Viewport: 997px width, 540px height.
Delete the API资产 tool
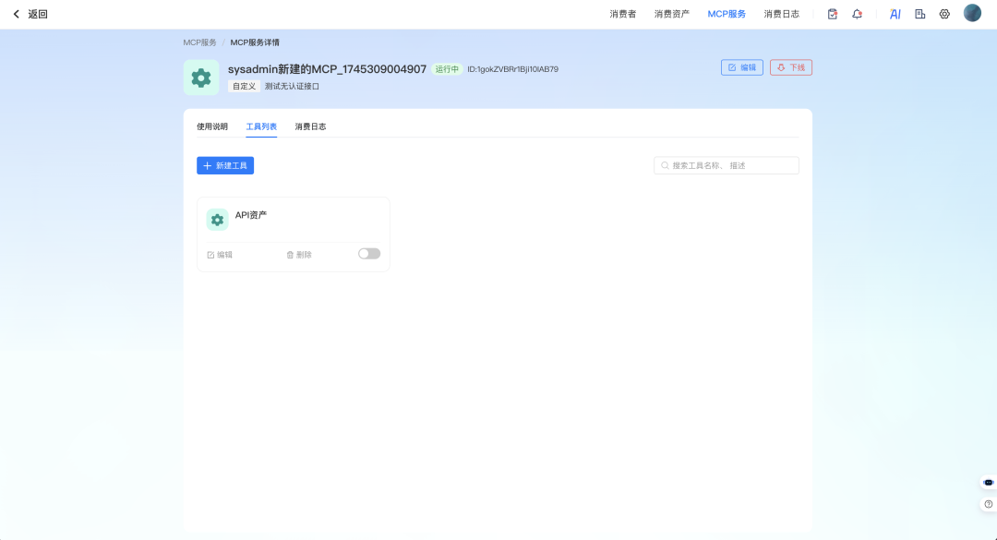pos(299,255)
